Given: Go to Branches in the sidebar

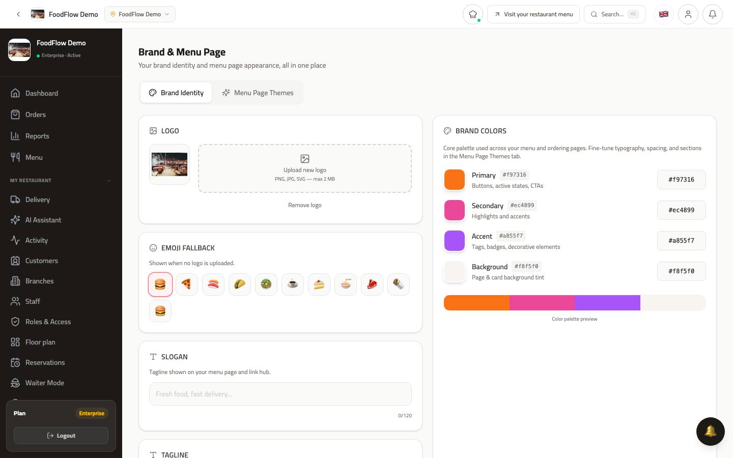Looking at the screenshot, I should [61, 281].
